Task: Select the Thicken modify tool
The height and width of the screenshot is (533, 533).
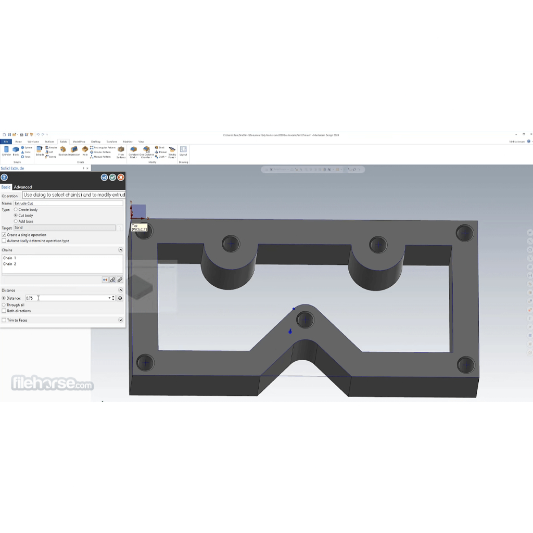Action: (161, 153)
